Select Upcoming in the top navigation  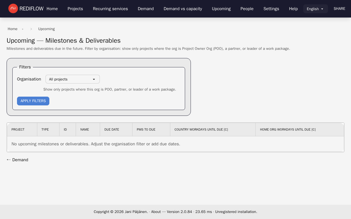pyautogui.click(x=221, y=9)
